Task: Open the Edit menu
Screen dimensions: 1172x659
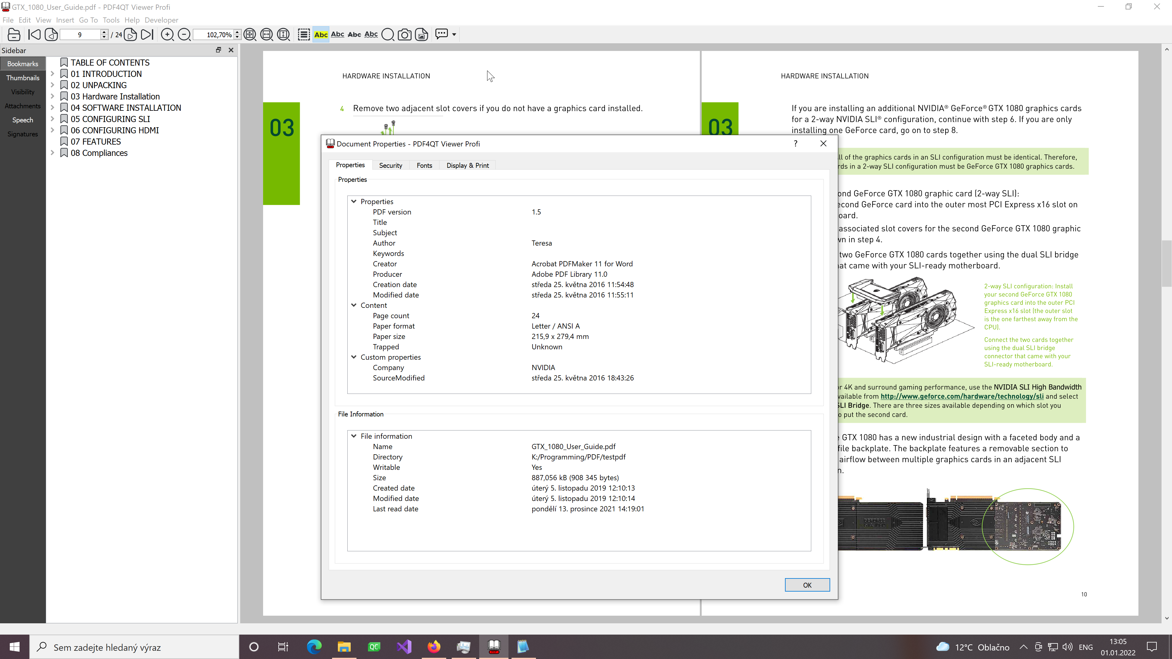Action: pos(24,20)
